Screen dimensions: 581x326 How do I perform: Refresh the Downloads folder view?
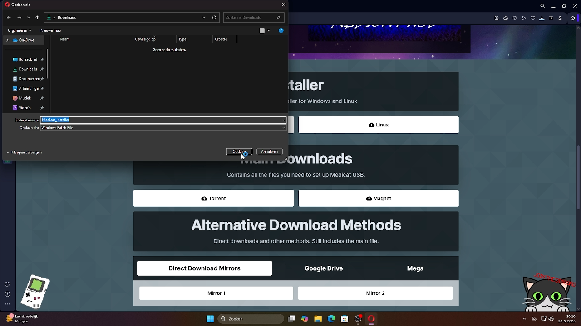tap(214, 18)
